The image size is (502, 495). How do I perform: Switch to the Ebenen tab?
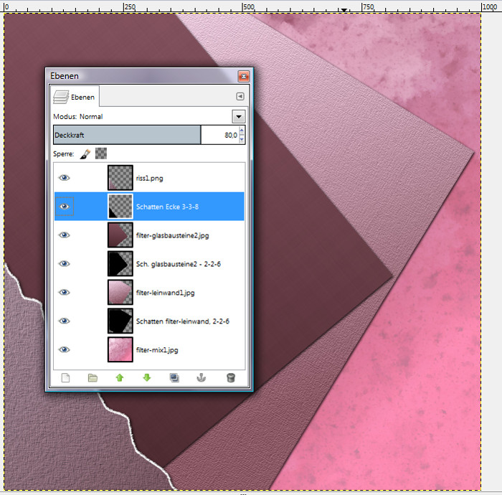75,96
